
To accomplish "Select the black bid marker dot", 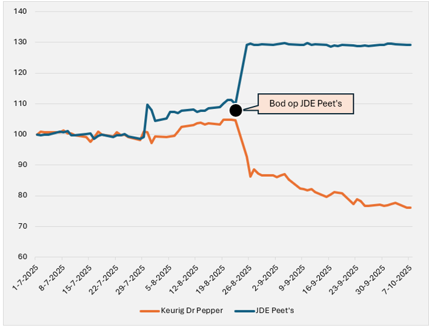I will (236, 110).
